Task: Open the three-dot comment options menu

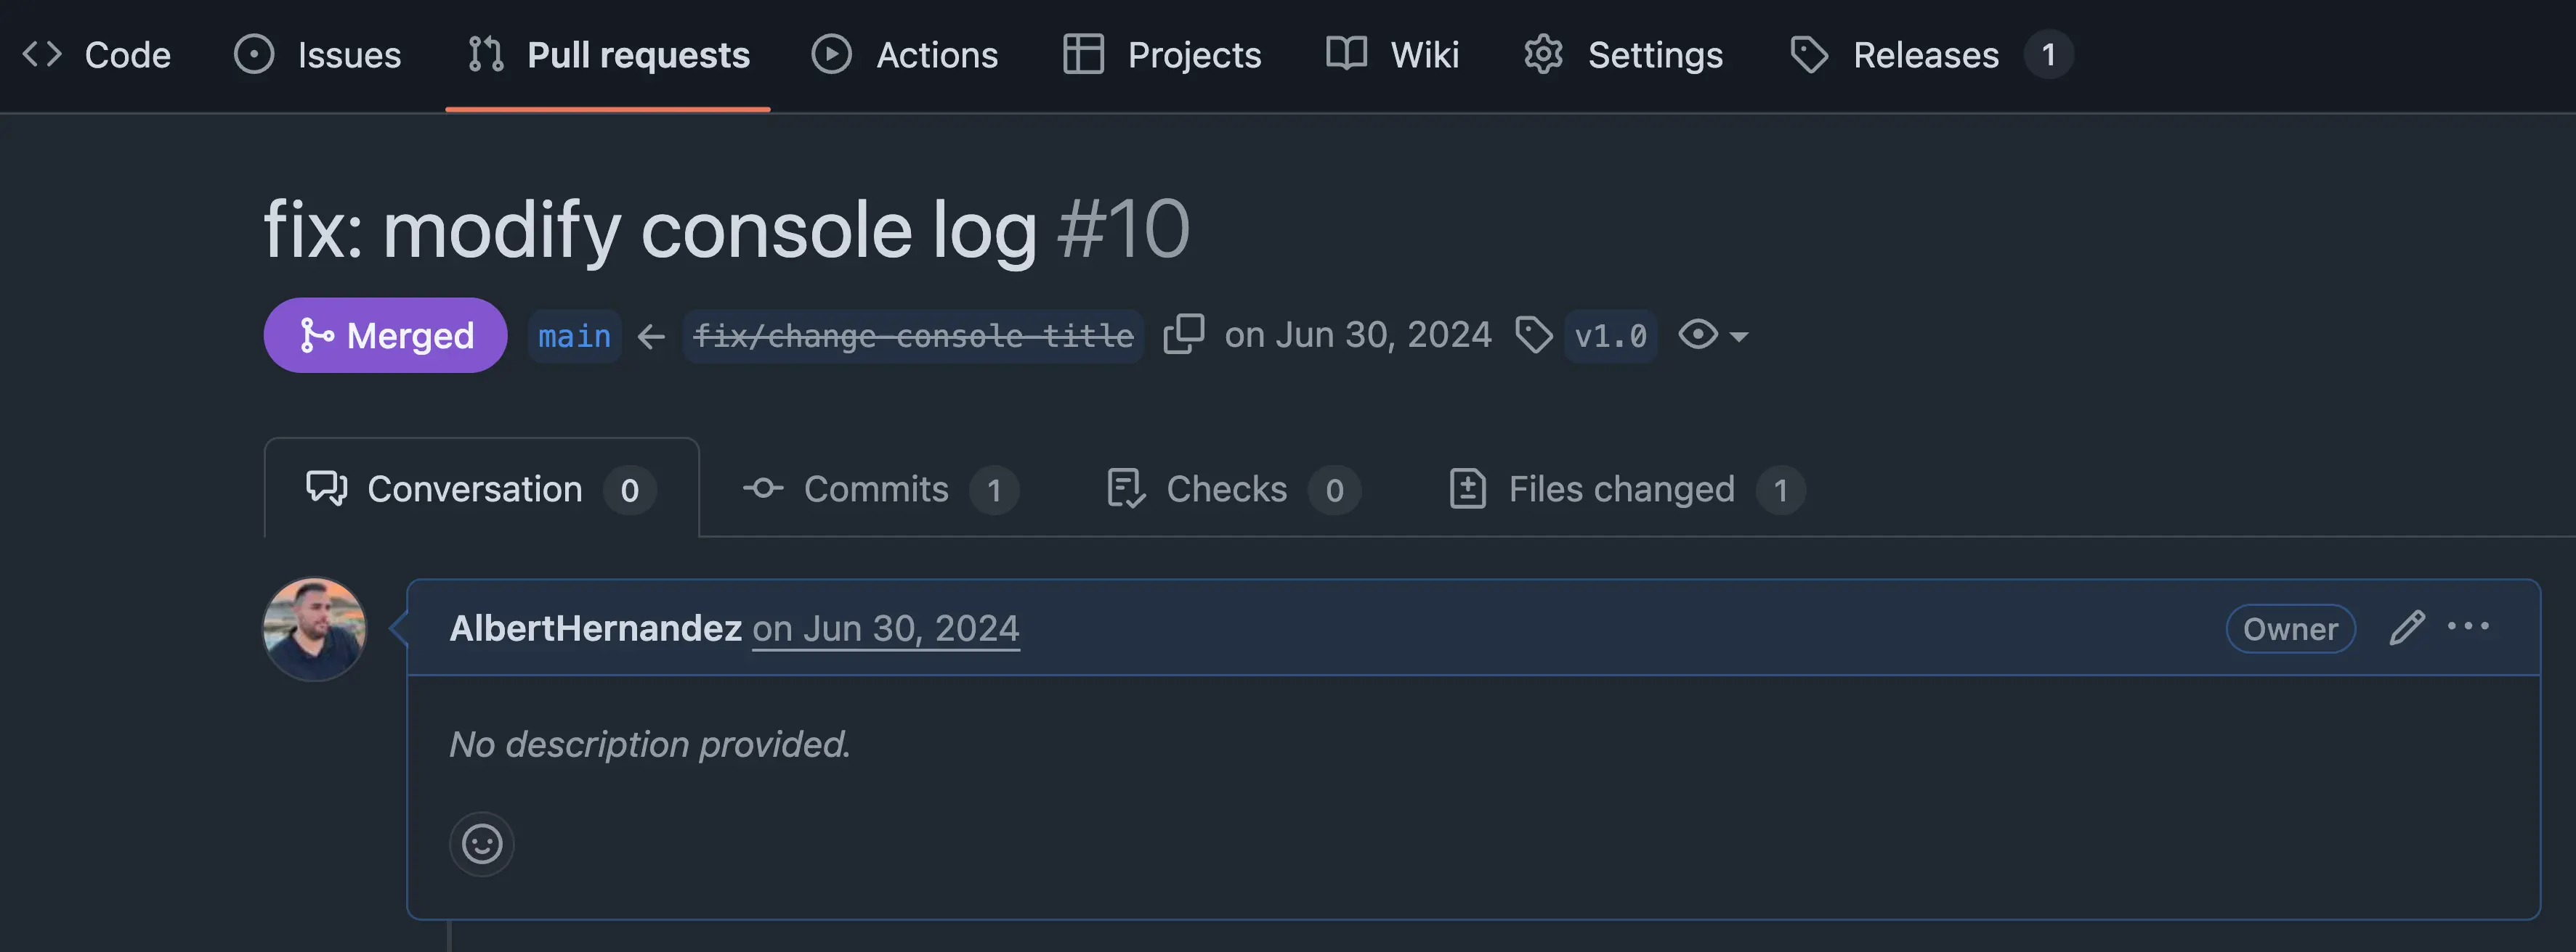Action: 2468,628
